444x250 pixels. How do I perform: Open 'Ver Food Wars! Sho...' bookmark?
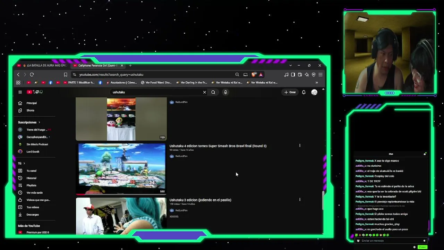click(156, 83)
